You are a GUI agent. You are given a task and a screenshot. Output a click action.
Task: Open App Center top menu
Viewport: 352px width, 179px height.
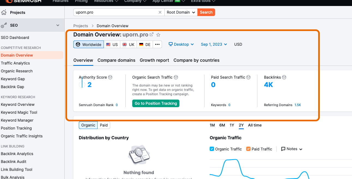tap(169, 1)
